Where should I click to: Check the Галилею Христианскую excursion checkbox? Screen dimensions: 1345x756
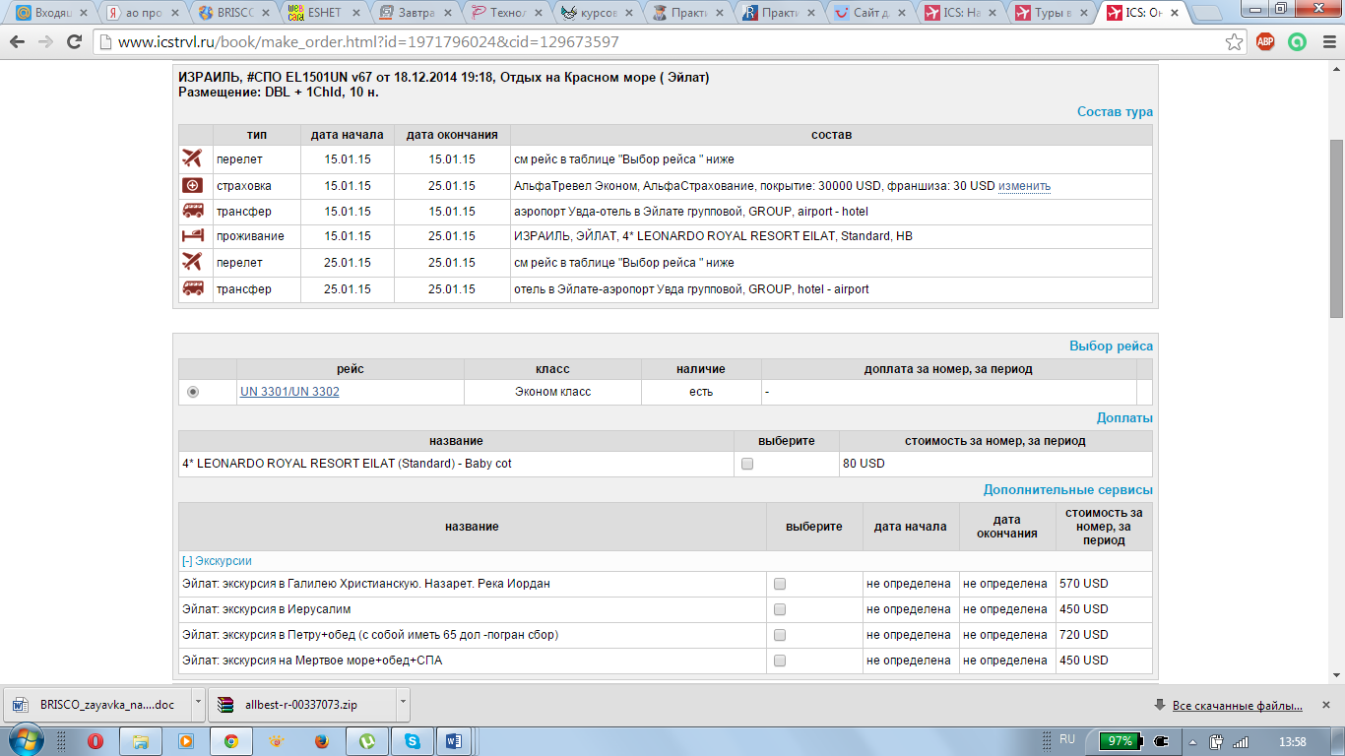pyautogui.click(x=780, y=584)
